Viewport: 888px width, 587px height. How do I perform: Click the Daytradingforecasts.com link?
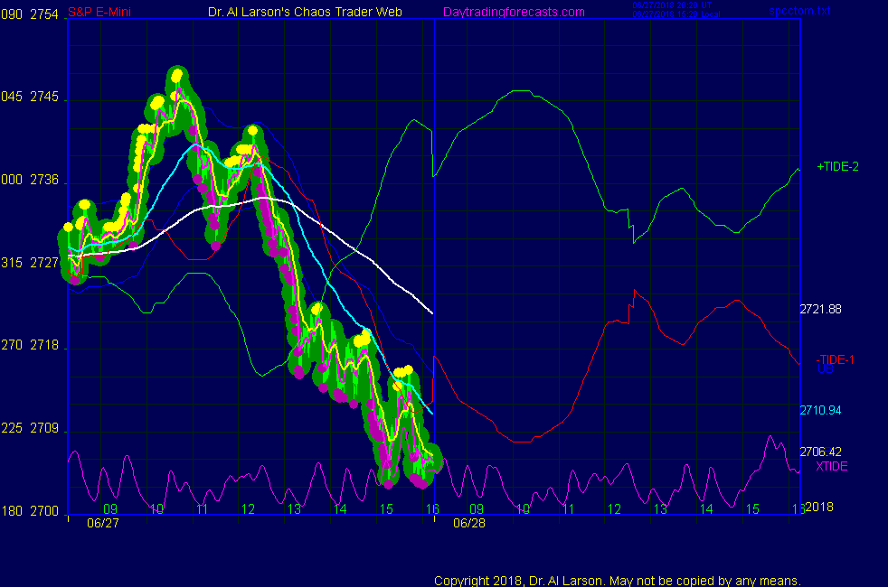coord(513,12)
